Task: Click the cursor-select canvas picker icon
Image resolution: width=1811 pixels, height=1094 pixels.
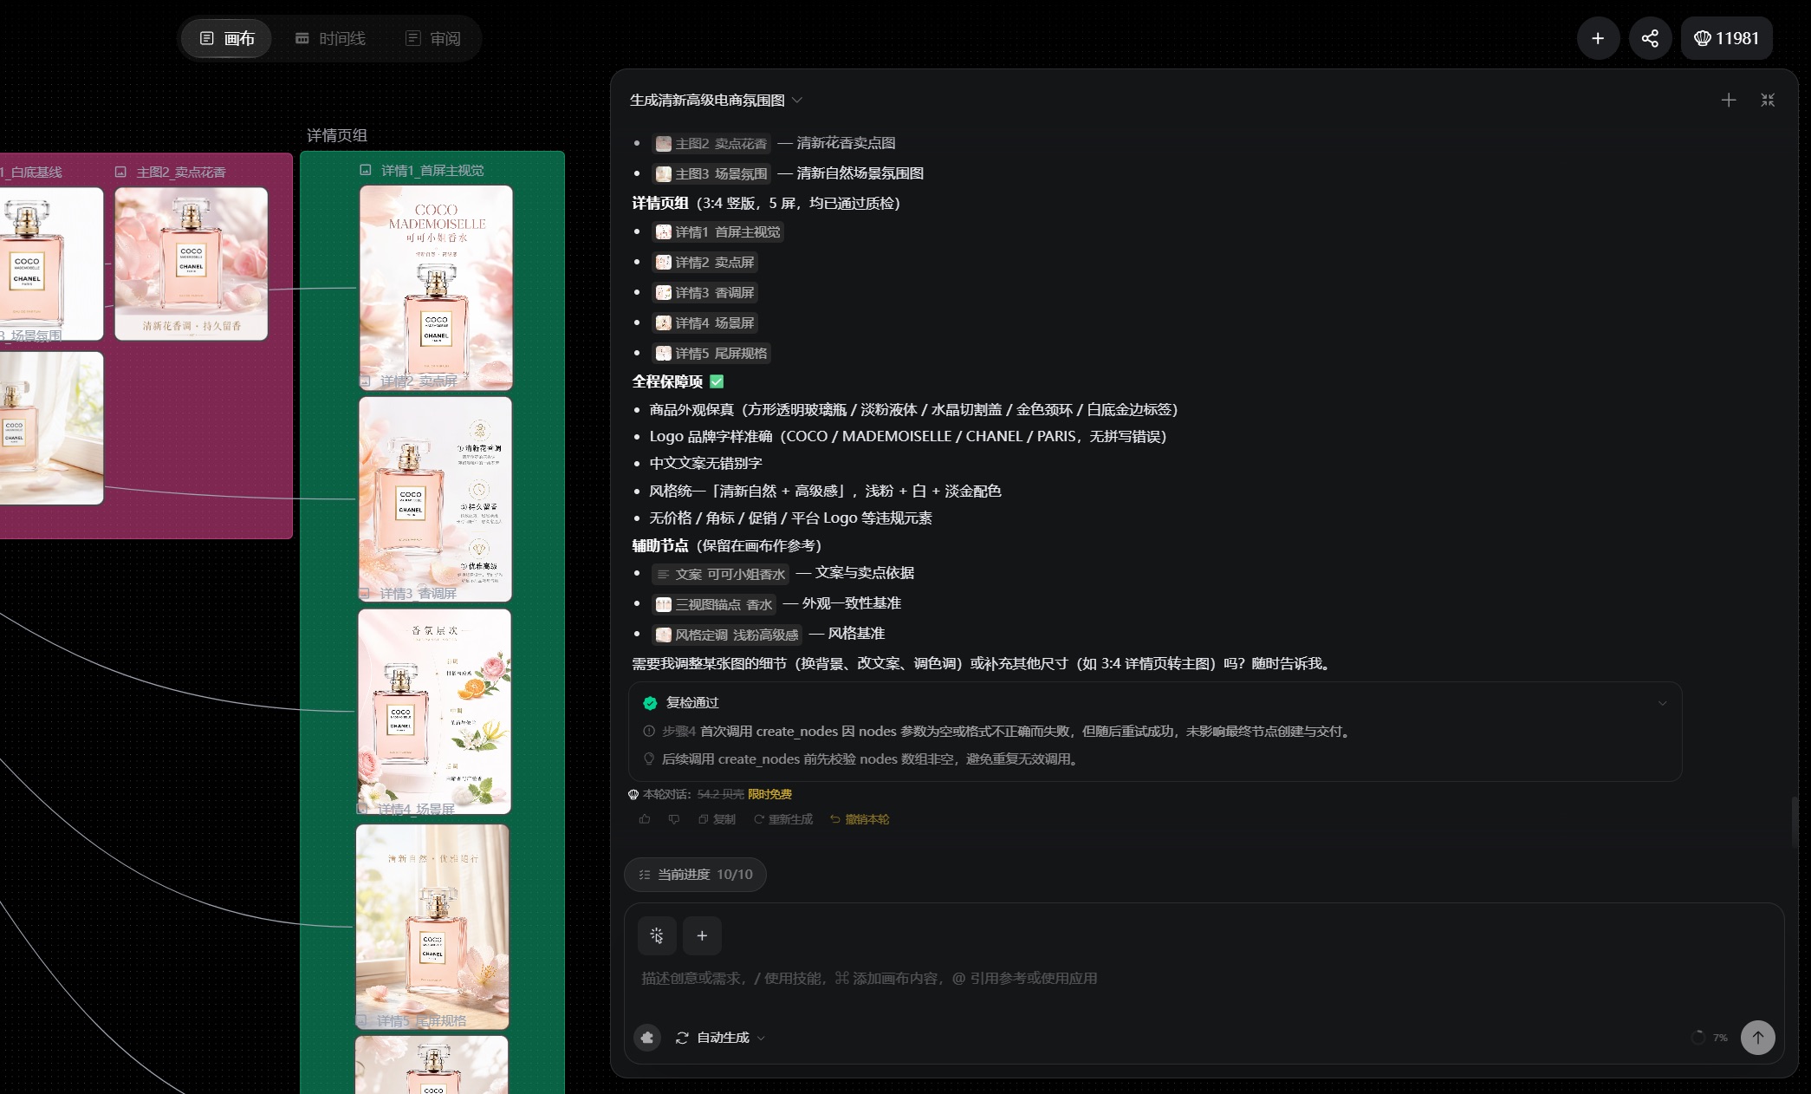Action: pos(657,935)
